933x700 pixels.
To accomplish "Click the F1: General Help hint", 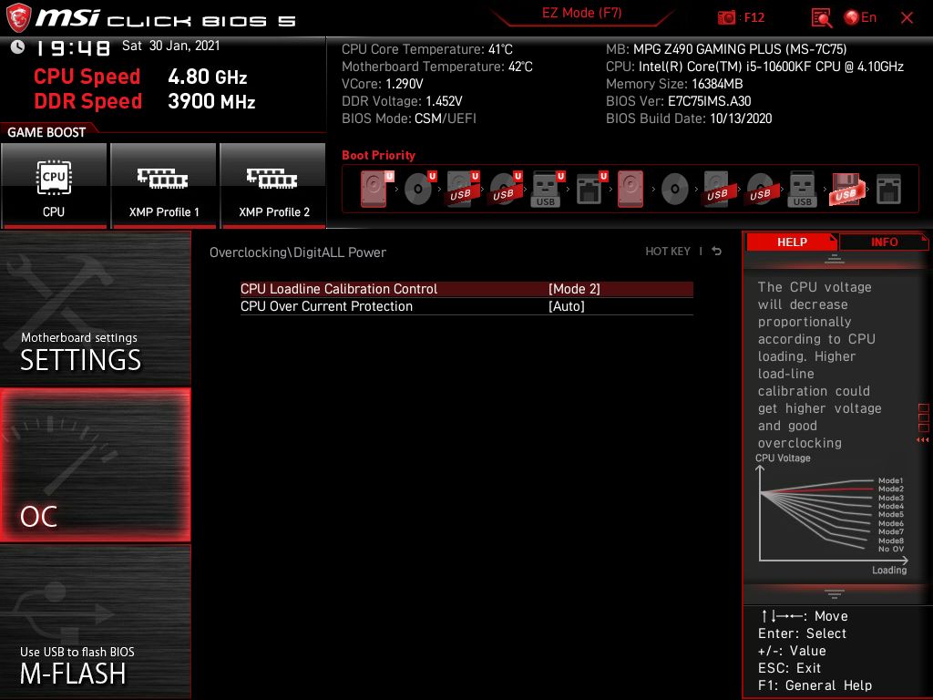I will pyautogui.click(x=815, y=685).
